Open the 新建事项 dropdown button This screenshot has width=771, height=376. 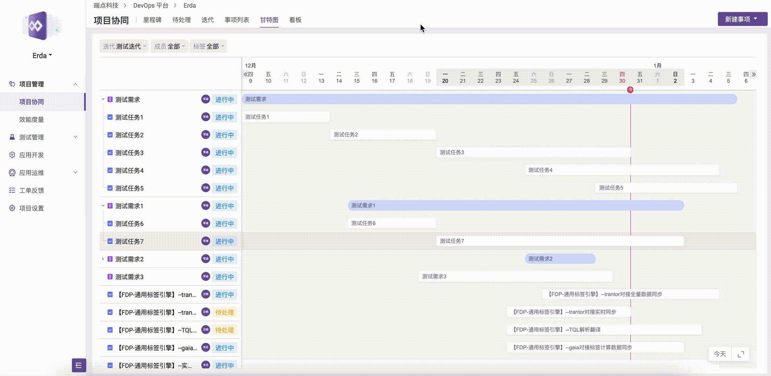coord(742,18)
